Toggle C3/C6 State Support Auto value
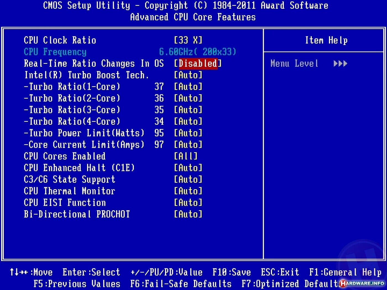This screenshot has height=290, width=387. (x=188, y=180)
